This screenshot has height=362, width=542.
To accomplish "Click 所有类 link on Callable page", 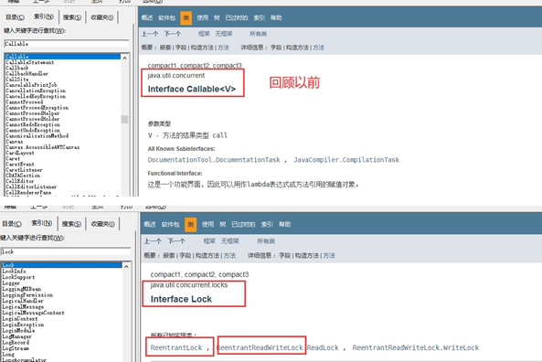I will click(259, 34).
